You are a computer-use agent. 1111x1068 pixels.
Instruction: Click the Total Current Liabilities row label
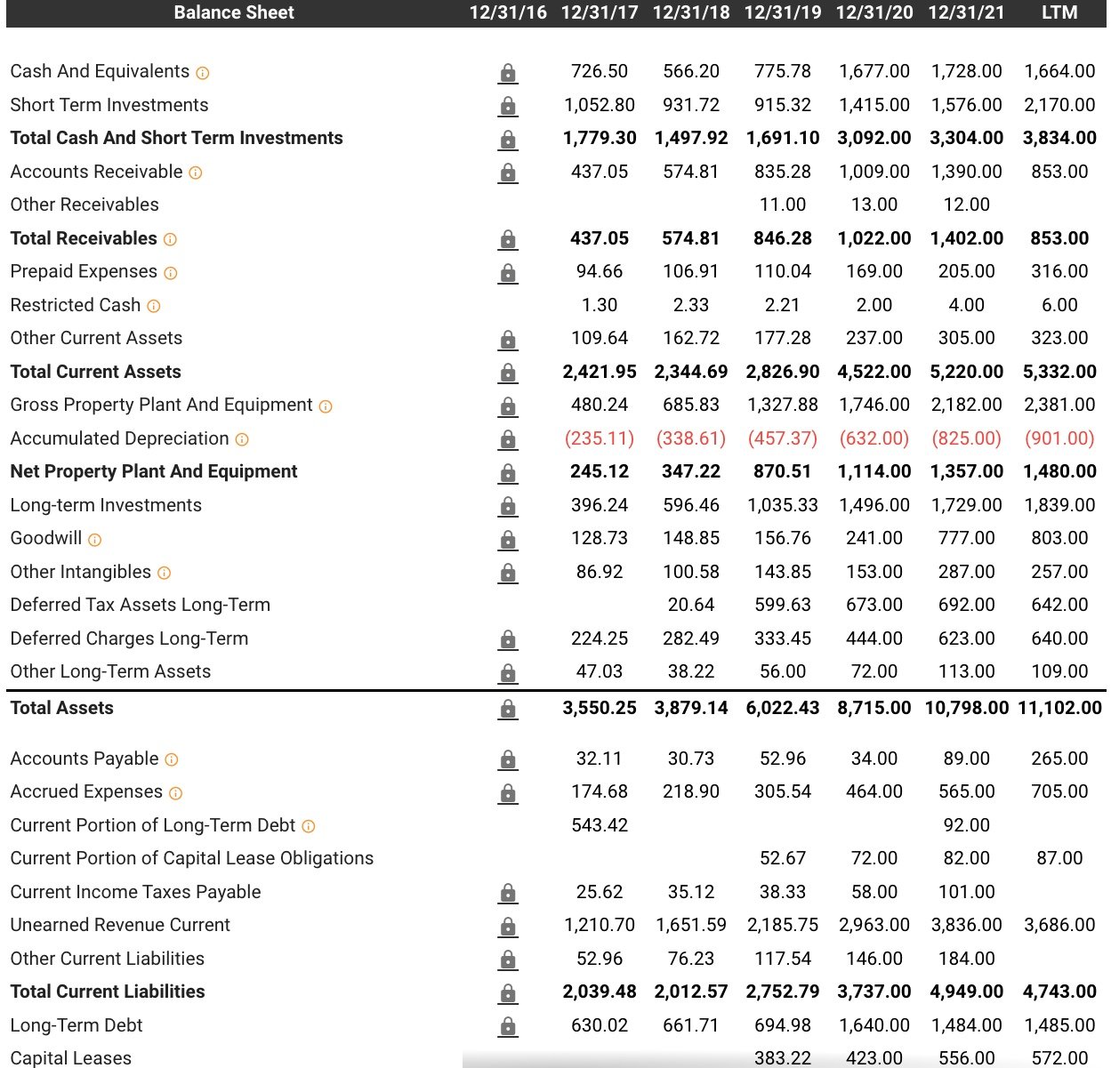coord(108,992)
